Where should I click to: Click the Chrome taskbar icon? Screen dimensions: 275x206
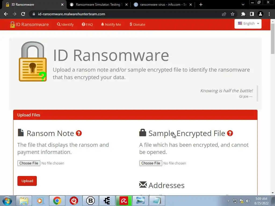[57, 201]
